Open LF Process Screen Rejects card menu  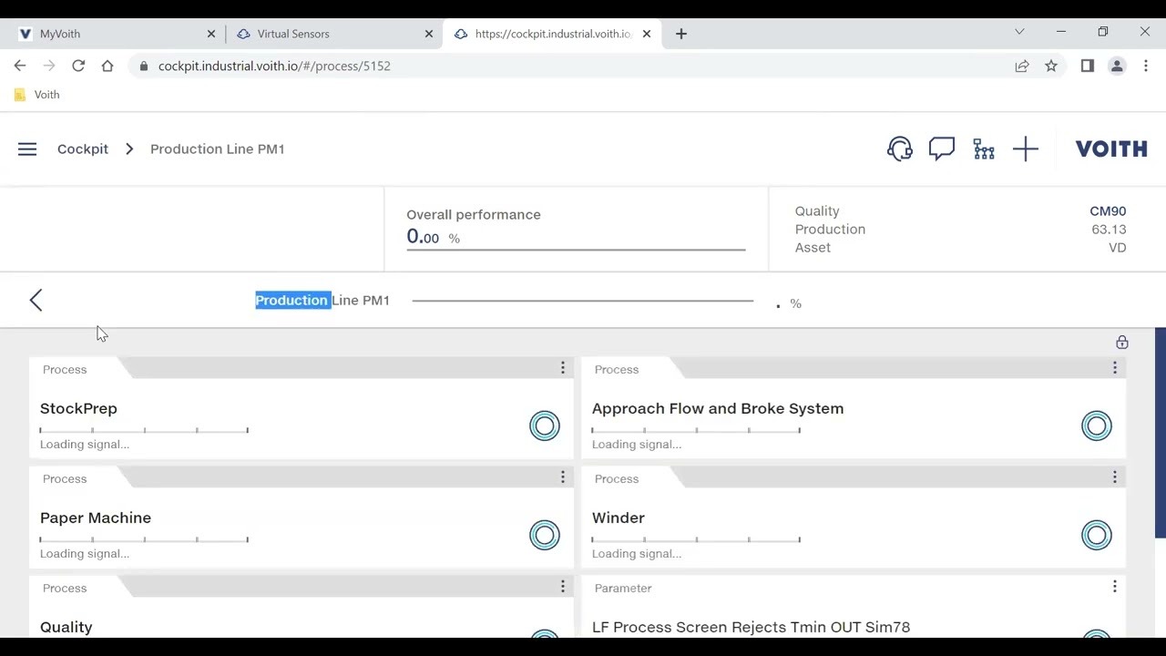click(x=1114, y=586)
